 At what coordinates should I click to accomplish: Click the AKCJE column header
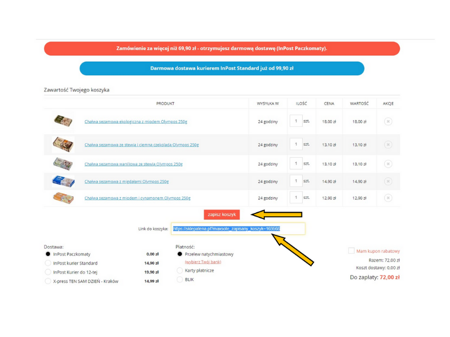point(388,103)
